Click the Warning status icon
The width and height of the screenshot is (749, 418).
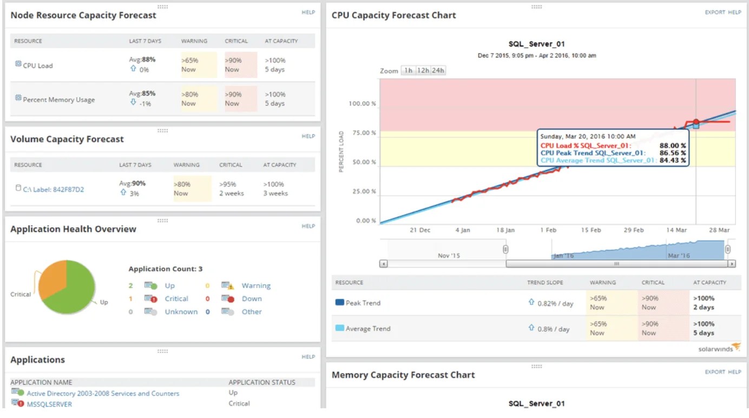[228, 285]
